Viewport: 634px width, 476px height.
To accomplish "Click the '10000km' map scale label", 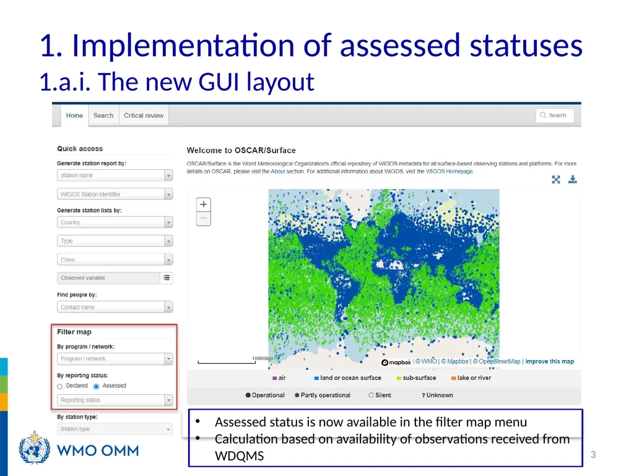I will pos(263,359).
